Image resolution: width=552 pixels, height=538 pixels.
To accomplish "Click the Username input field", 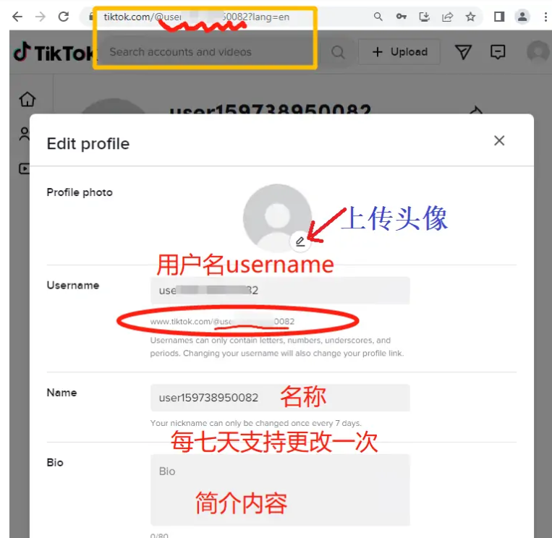I will (x=279, y=290).
